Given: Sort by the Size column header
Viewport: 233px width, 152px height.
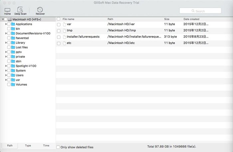Looking at the screenshot, I should coord(167,19).
